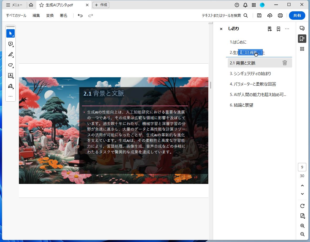The width and height of the screenshot is (310, 242).
Task: Close the 生成AIプリンタ.pdf tab
Action: tap(87, 5)
